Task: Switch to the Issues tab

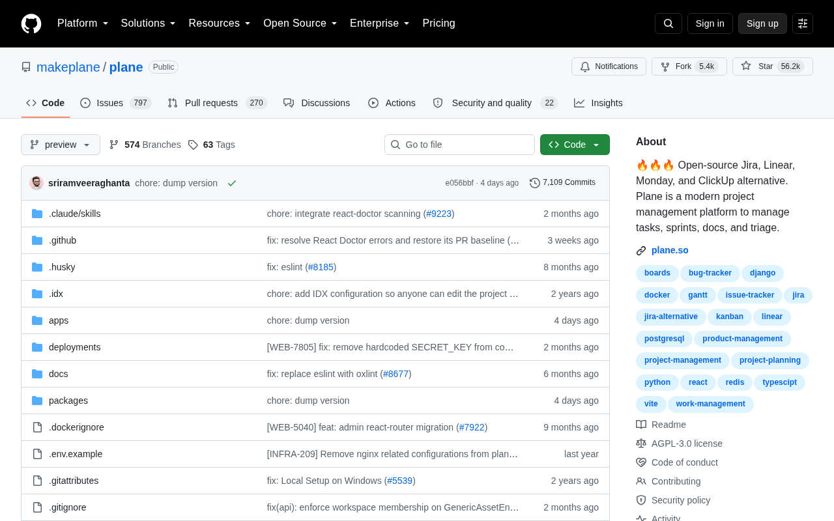Action: coord(115,103)
